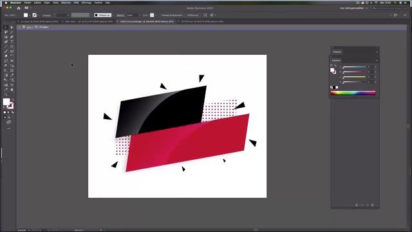Screen dimensions: 412x232
Task: Click the search field at top right
Action: [391, 8]
